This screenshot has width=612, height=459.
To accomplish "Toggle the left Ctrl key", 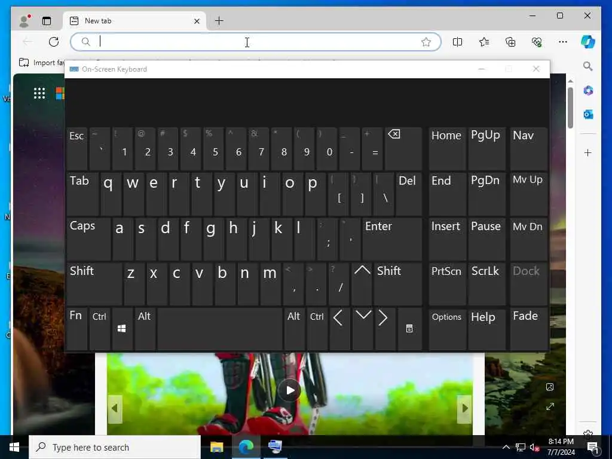I will [x=100, y=329].
